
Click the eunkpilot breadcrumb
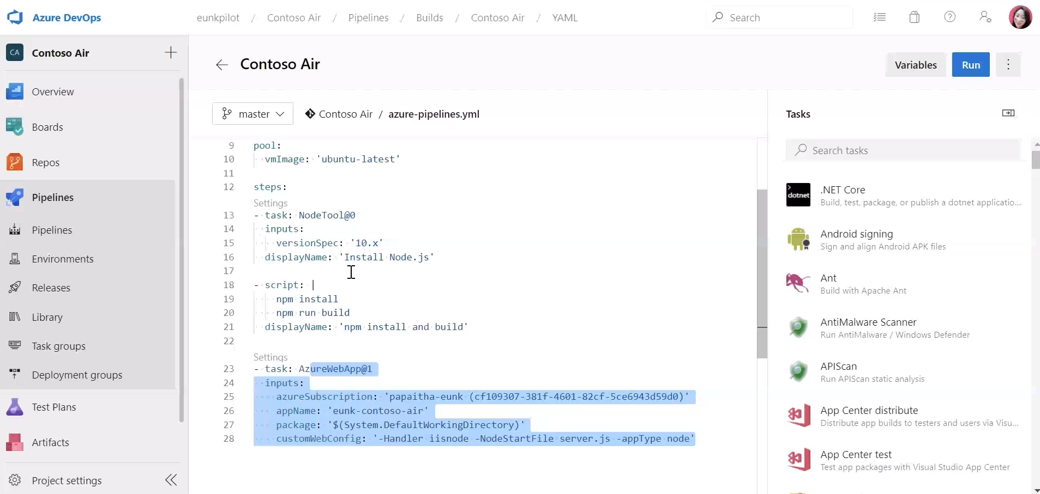(x=218, y=17)
